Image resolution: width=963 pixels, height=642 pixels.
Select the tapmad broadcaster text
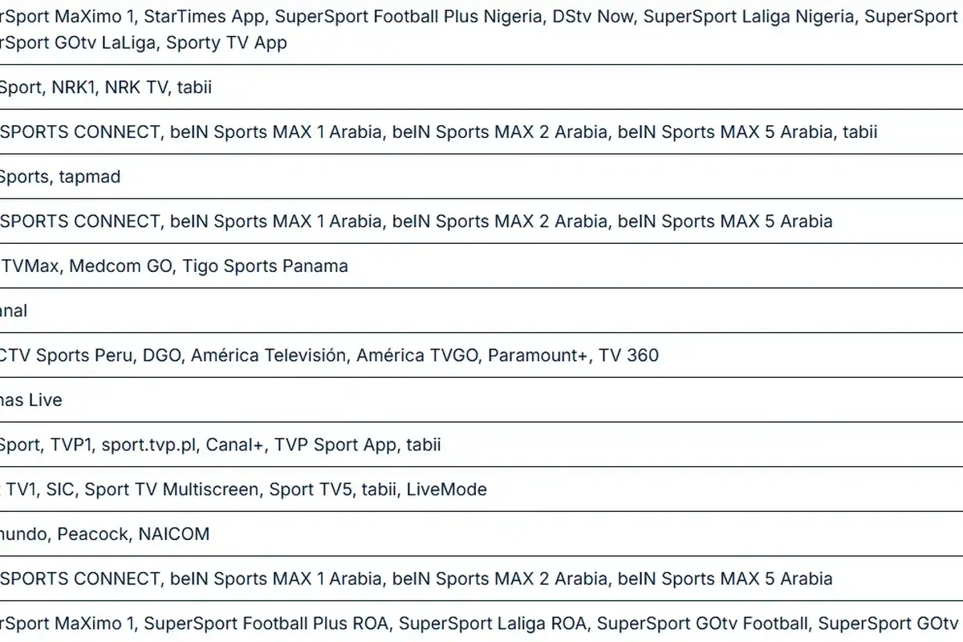90,177
